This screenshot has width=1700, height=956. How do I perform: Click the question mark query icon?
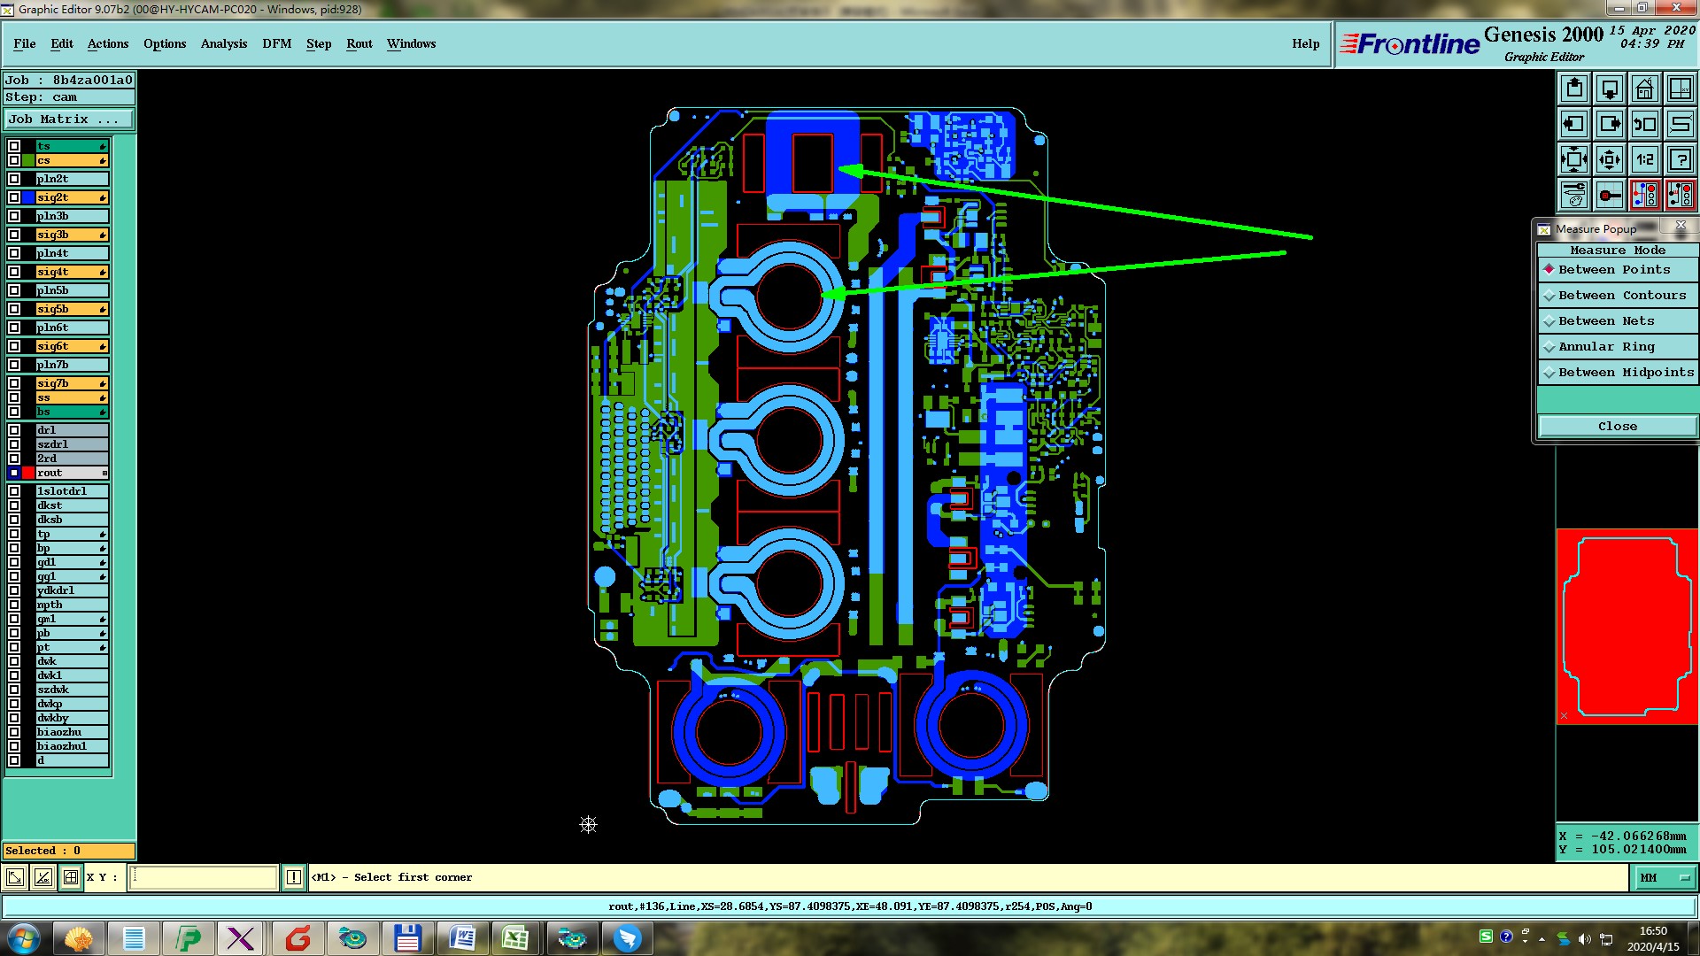pyautogui.click(x=1680, y=159)
